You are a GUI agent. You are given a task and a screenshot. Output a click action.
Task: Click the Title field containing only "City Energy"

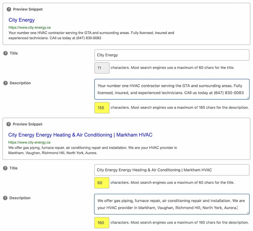click(x=172, y=55)
